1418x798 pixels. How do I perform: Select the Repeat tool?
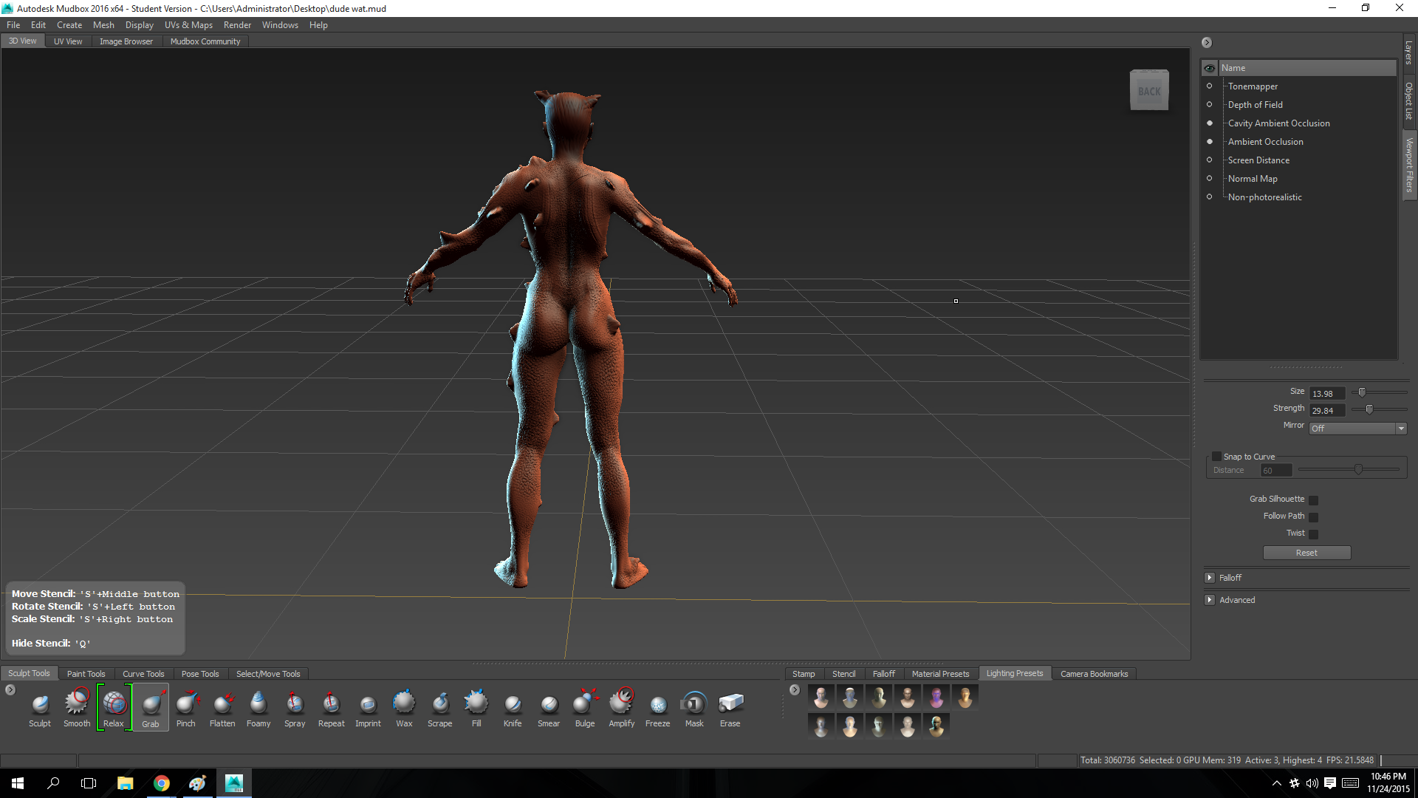pyautogui.click(x=331, y=709)
